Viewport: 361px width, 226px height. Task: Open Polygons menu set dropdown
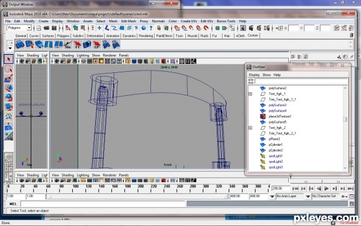(29, 28)
